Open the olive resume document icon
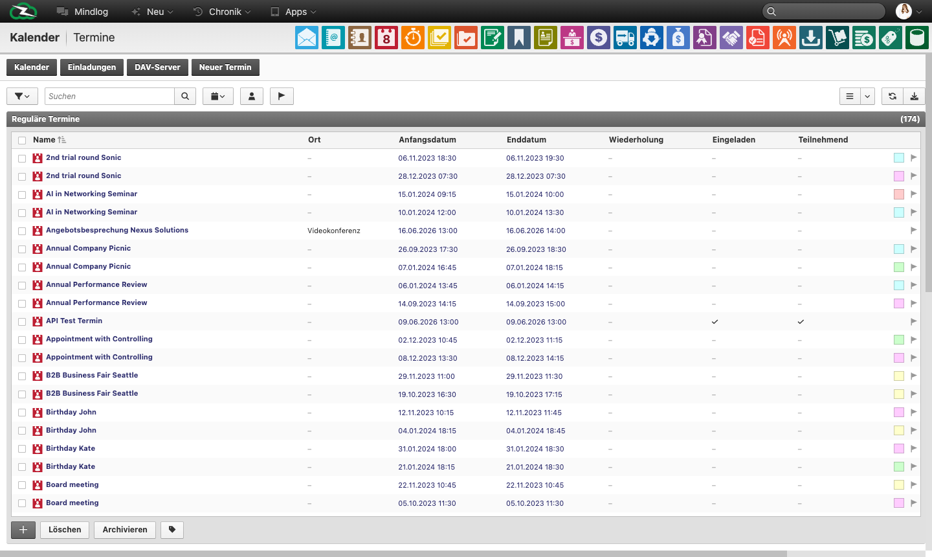Image resolution: width=932 pixels, height=557 pixels. click(546, 38)
